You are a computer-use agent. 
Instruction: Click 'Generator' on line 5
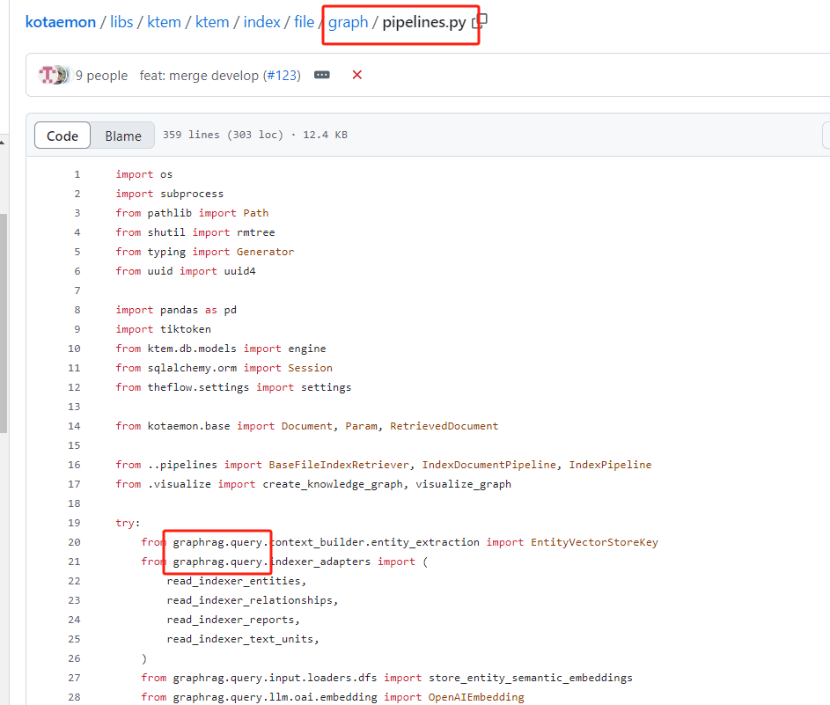click(265, 252)
